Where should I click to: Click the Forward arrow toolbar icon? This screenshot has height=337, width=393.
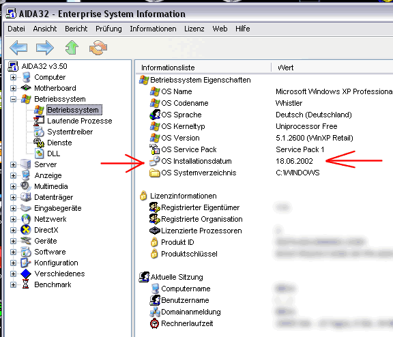point(45,48)
